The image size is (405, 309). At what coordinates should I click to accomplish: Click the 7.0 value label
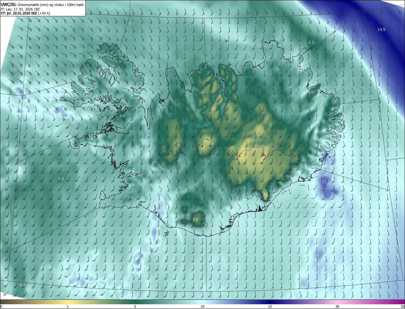pyautogui.click(x=13, y=70)
